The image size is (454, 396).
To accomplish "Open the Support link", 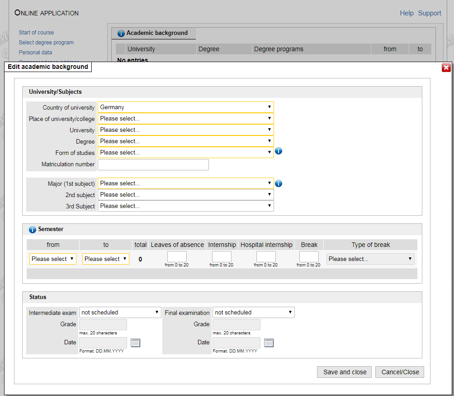I will click(430, 13).
